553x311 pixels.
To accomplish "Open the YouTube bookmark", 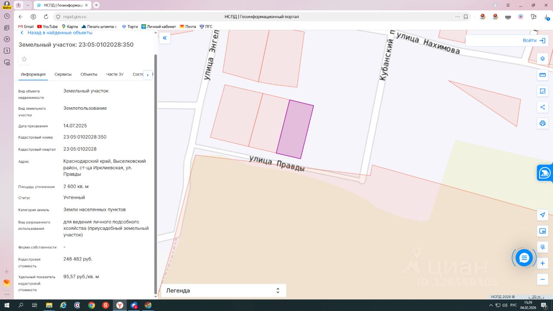I will pos(48,27).
